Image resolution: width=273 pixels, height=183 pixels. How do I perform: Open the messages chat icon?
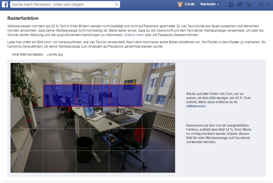click(240, 4)
